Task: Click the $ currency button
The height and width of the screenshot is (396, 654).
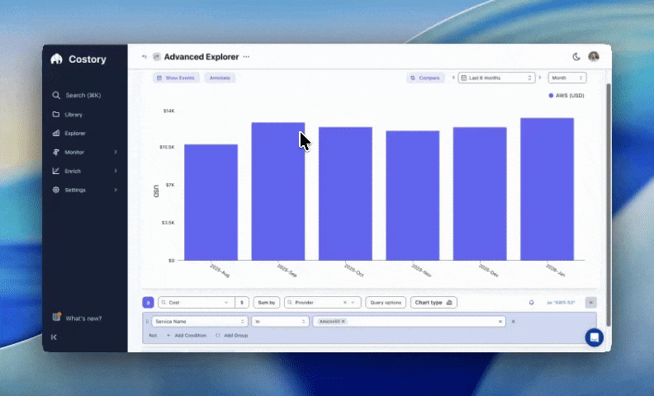Action: (x=242, y=302)
